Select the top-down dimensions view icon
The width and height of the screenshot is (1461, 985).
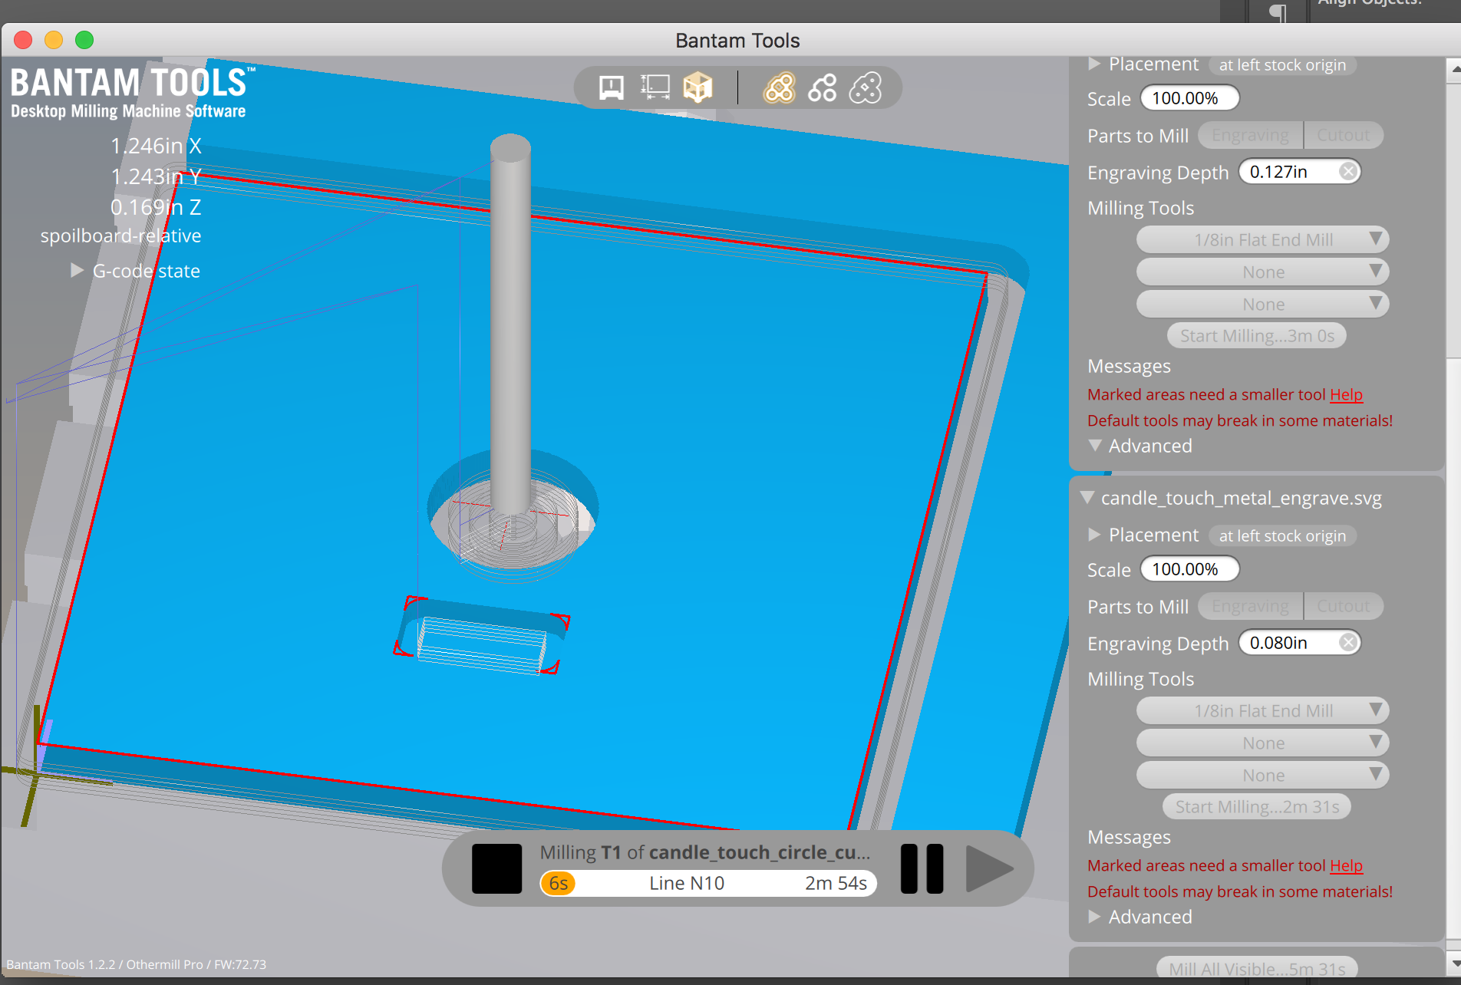[x=655, y=88]
